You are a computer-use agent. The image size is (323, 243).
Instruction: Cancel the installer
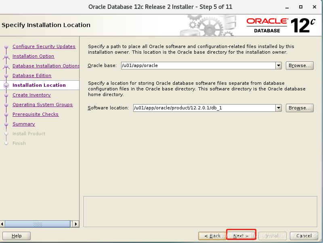[304, 236]
